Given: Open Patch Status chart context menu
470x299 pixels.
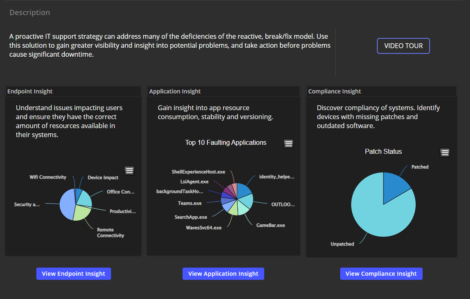Looking at the screenshot, I should (445, 153).
